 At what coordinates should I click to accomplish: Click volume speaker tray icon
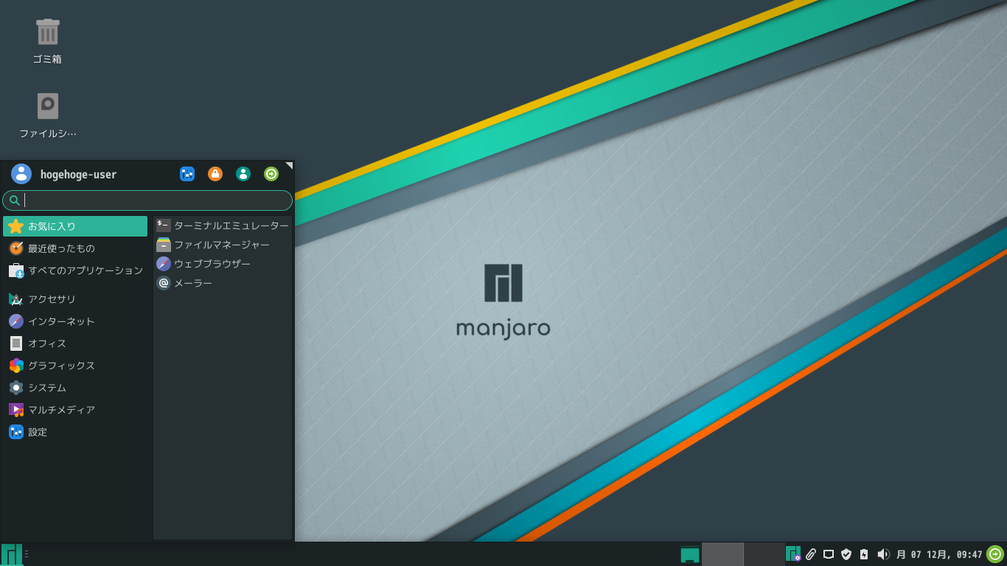click(x=883, y=554)
